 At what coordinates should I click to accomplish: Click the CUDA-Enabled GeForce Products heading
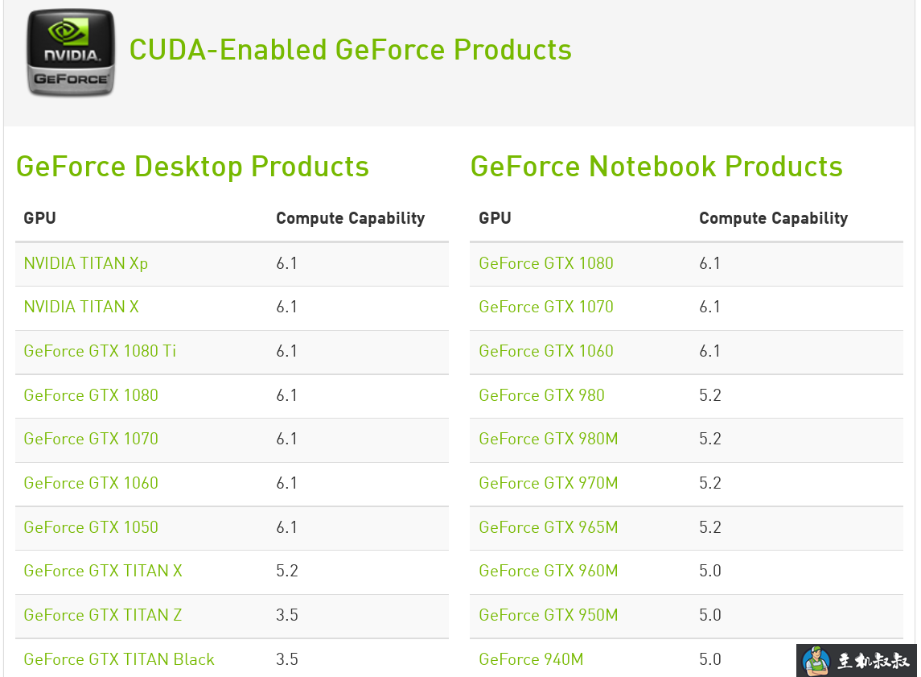point(351,50)
